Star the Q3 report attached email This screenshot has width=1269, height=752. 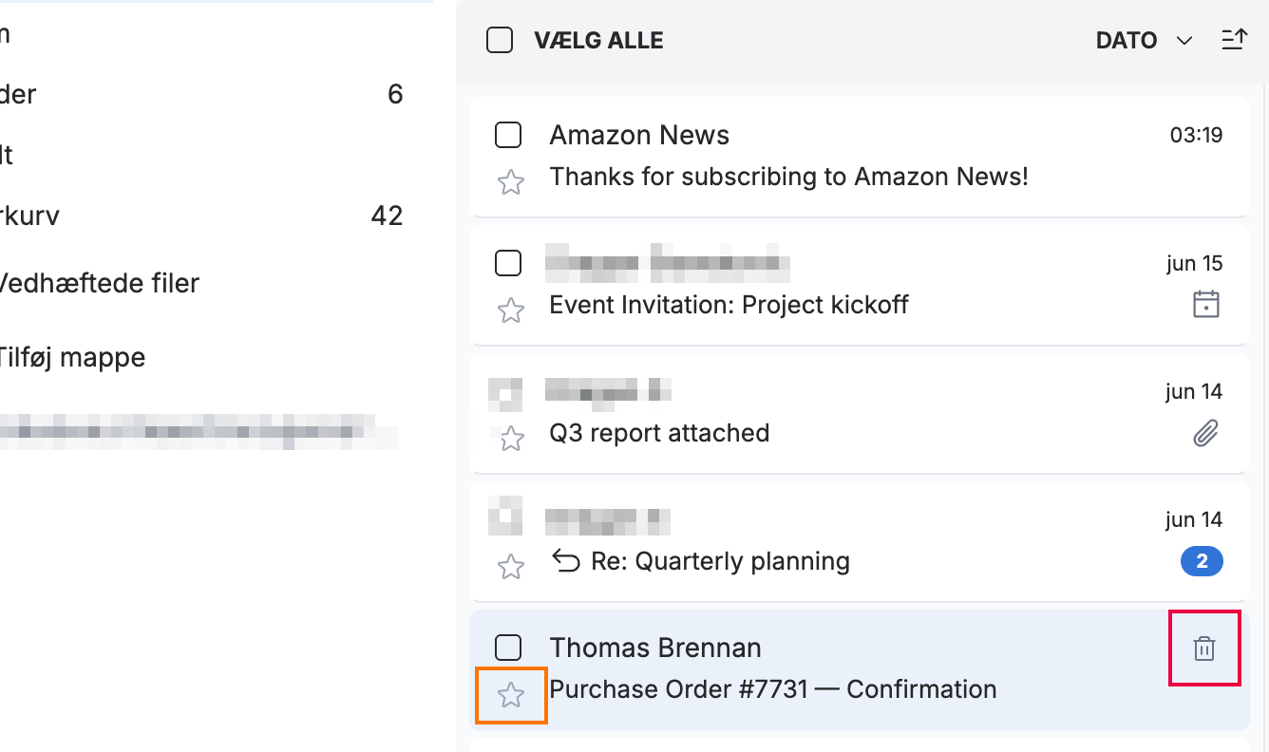tap(511, 438)
